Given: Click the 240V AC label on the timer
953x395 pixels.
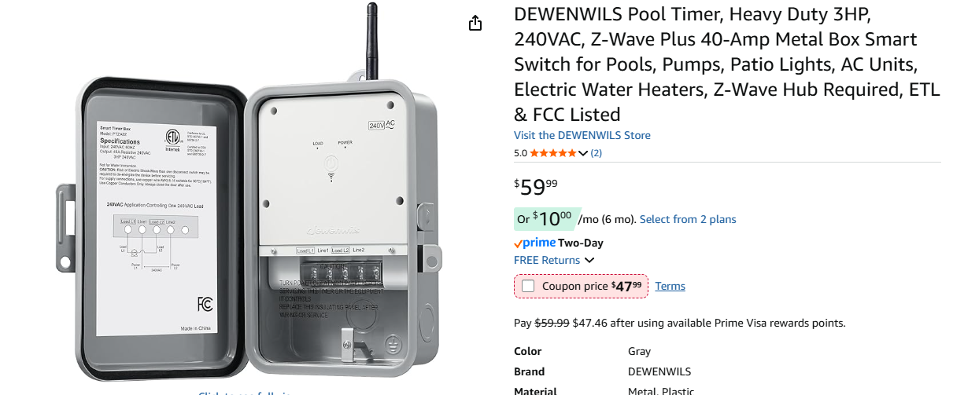Looking at the screenshot, I should click(382, 124).
